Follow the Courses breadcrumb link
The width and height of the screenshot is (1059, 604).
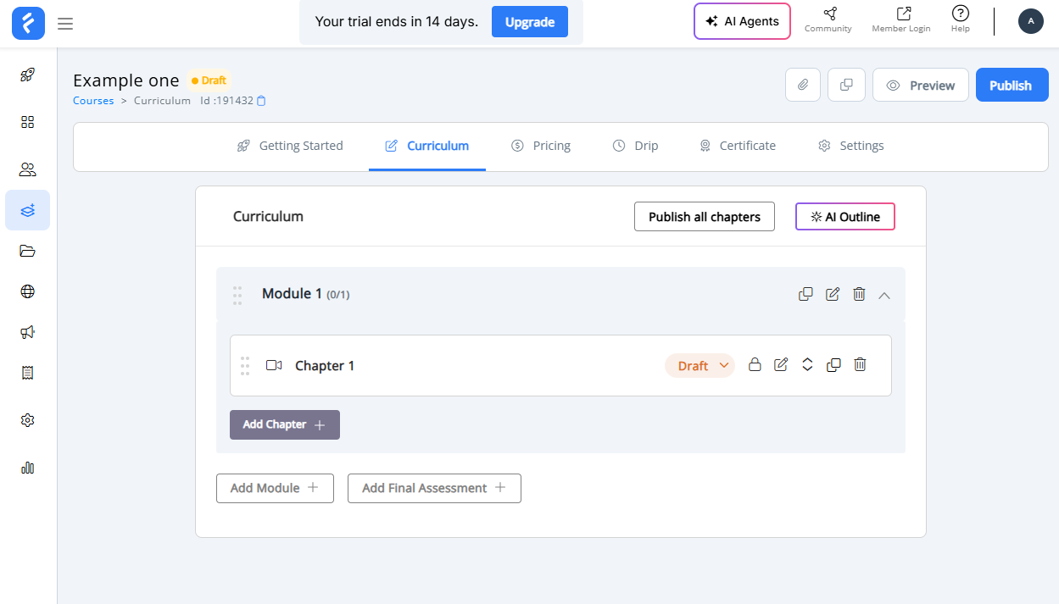pos(93,101)
